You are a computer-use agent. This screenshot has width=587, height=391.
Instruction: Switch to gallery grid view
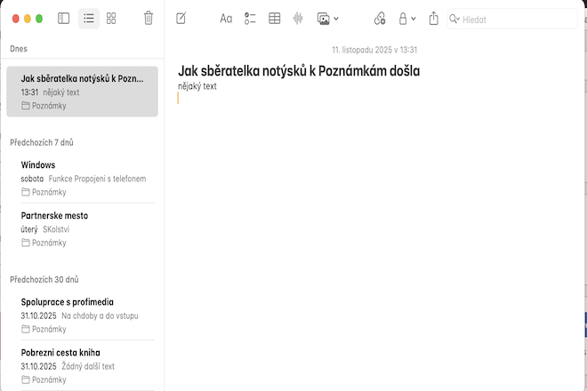[x=111, y=19]
